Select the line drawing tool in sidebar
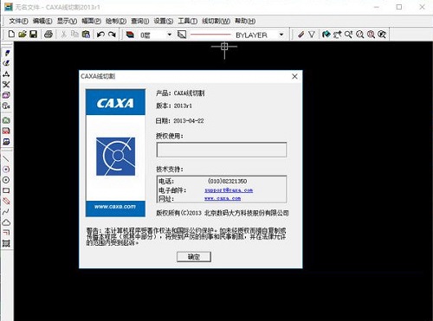433x321 pixels. point(6,158)
